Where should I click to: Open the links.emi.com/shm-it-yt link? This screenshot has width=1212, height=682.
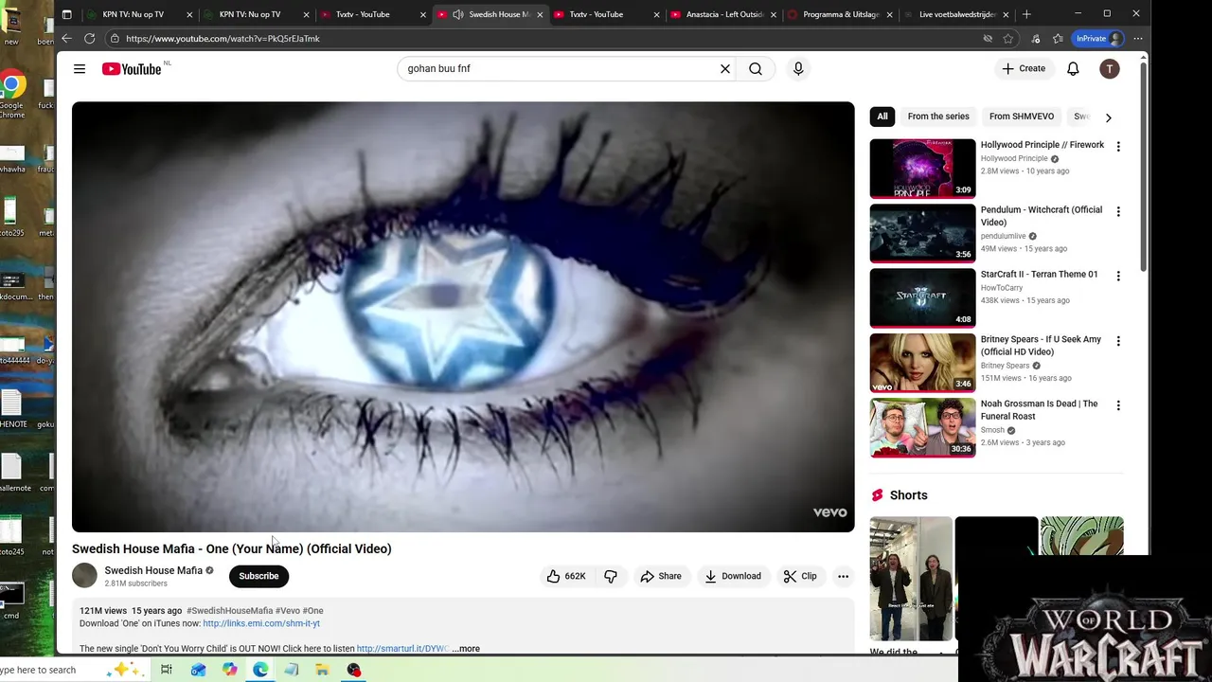coord(261,623)
